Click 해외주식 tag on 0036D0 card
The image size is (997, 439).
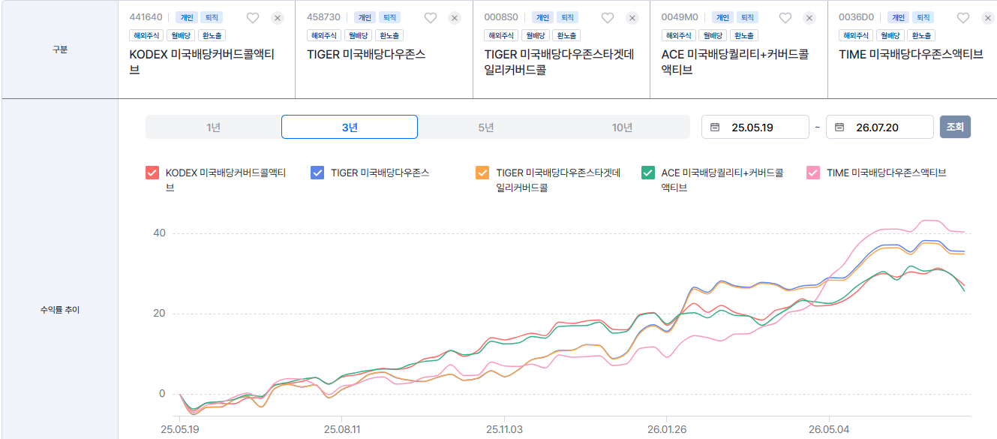(x=856, y=35)
